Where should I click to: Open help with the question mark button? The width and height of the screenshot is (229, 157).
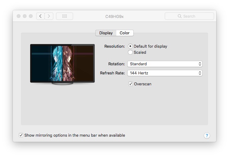pos(207,135)
